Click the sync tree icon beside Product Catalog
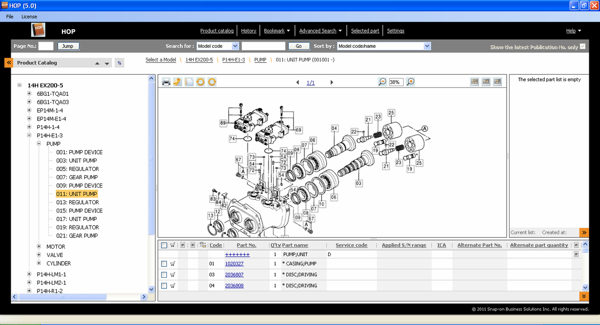The height and width of the screenshot is (325, 600). coord(119,63)
